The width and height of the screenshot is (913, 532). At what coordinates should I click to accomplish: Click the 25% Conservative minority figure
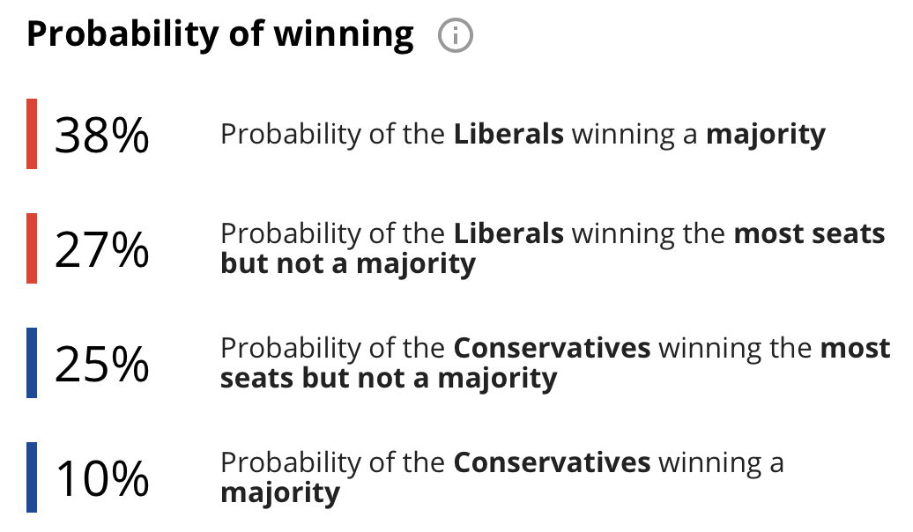tap(102, 365)
